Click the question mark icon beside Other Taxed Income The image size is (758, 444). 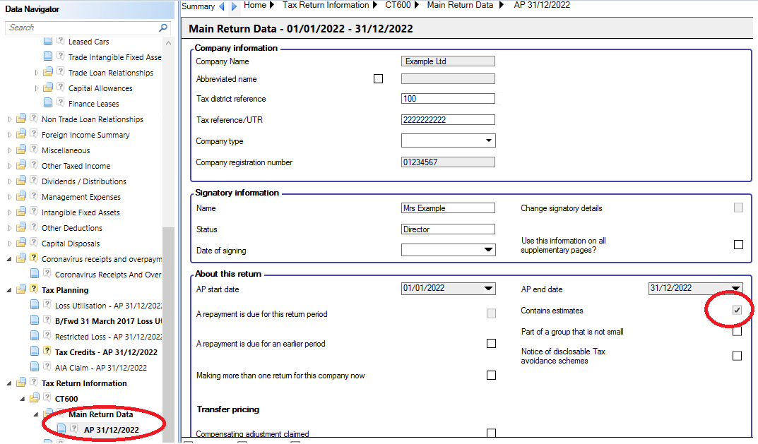(33, 164)
